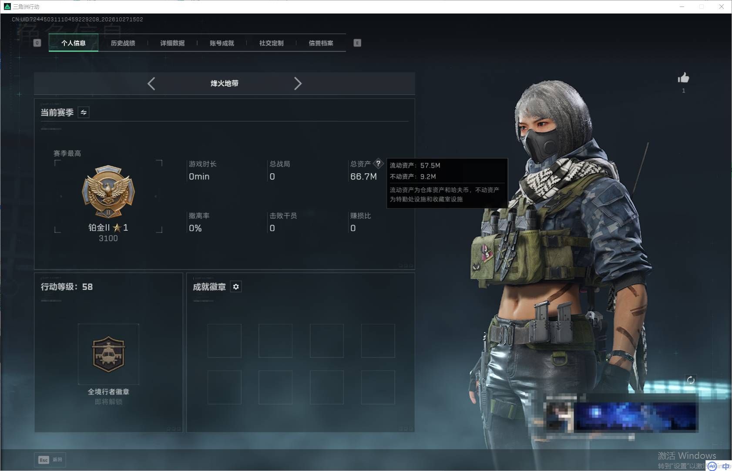
Task: Click the Q key previous-tab icon
Action: point(37,43)
